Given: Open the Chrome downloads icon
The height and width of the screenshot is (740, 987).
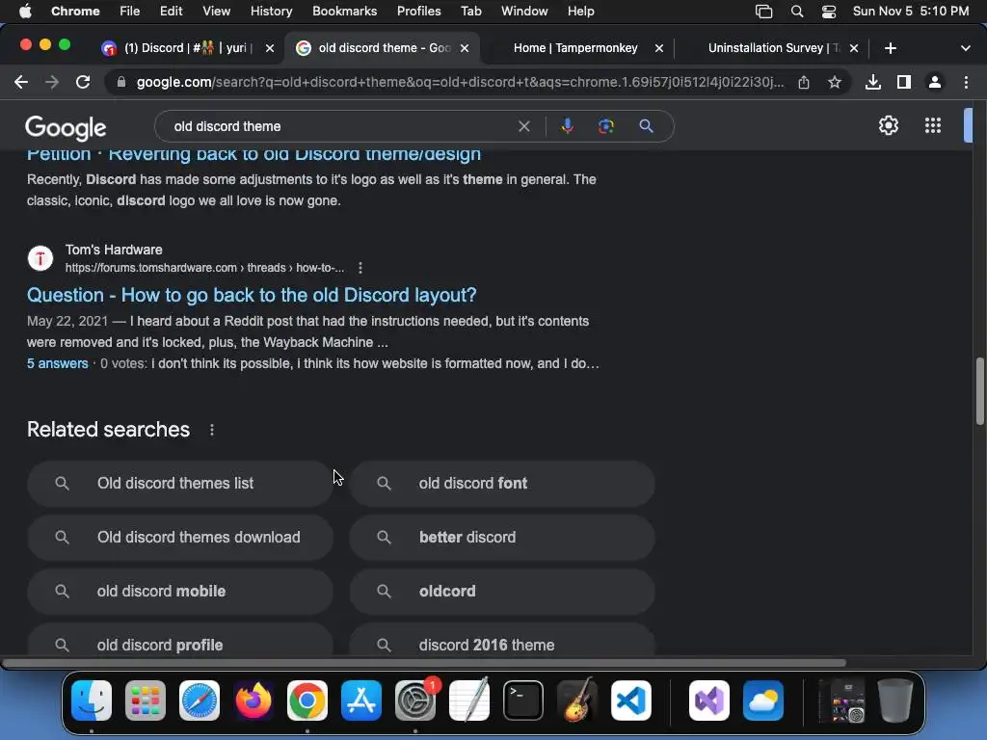Looking at the screenshot, I should click(x=873, y=83).
